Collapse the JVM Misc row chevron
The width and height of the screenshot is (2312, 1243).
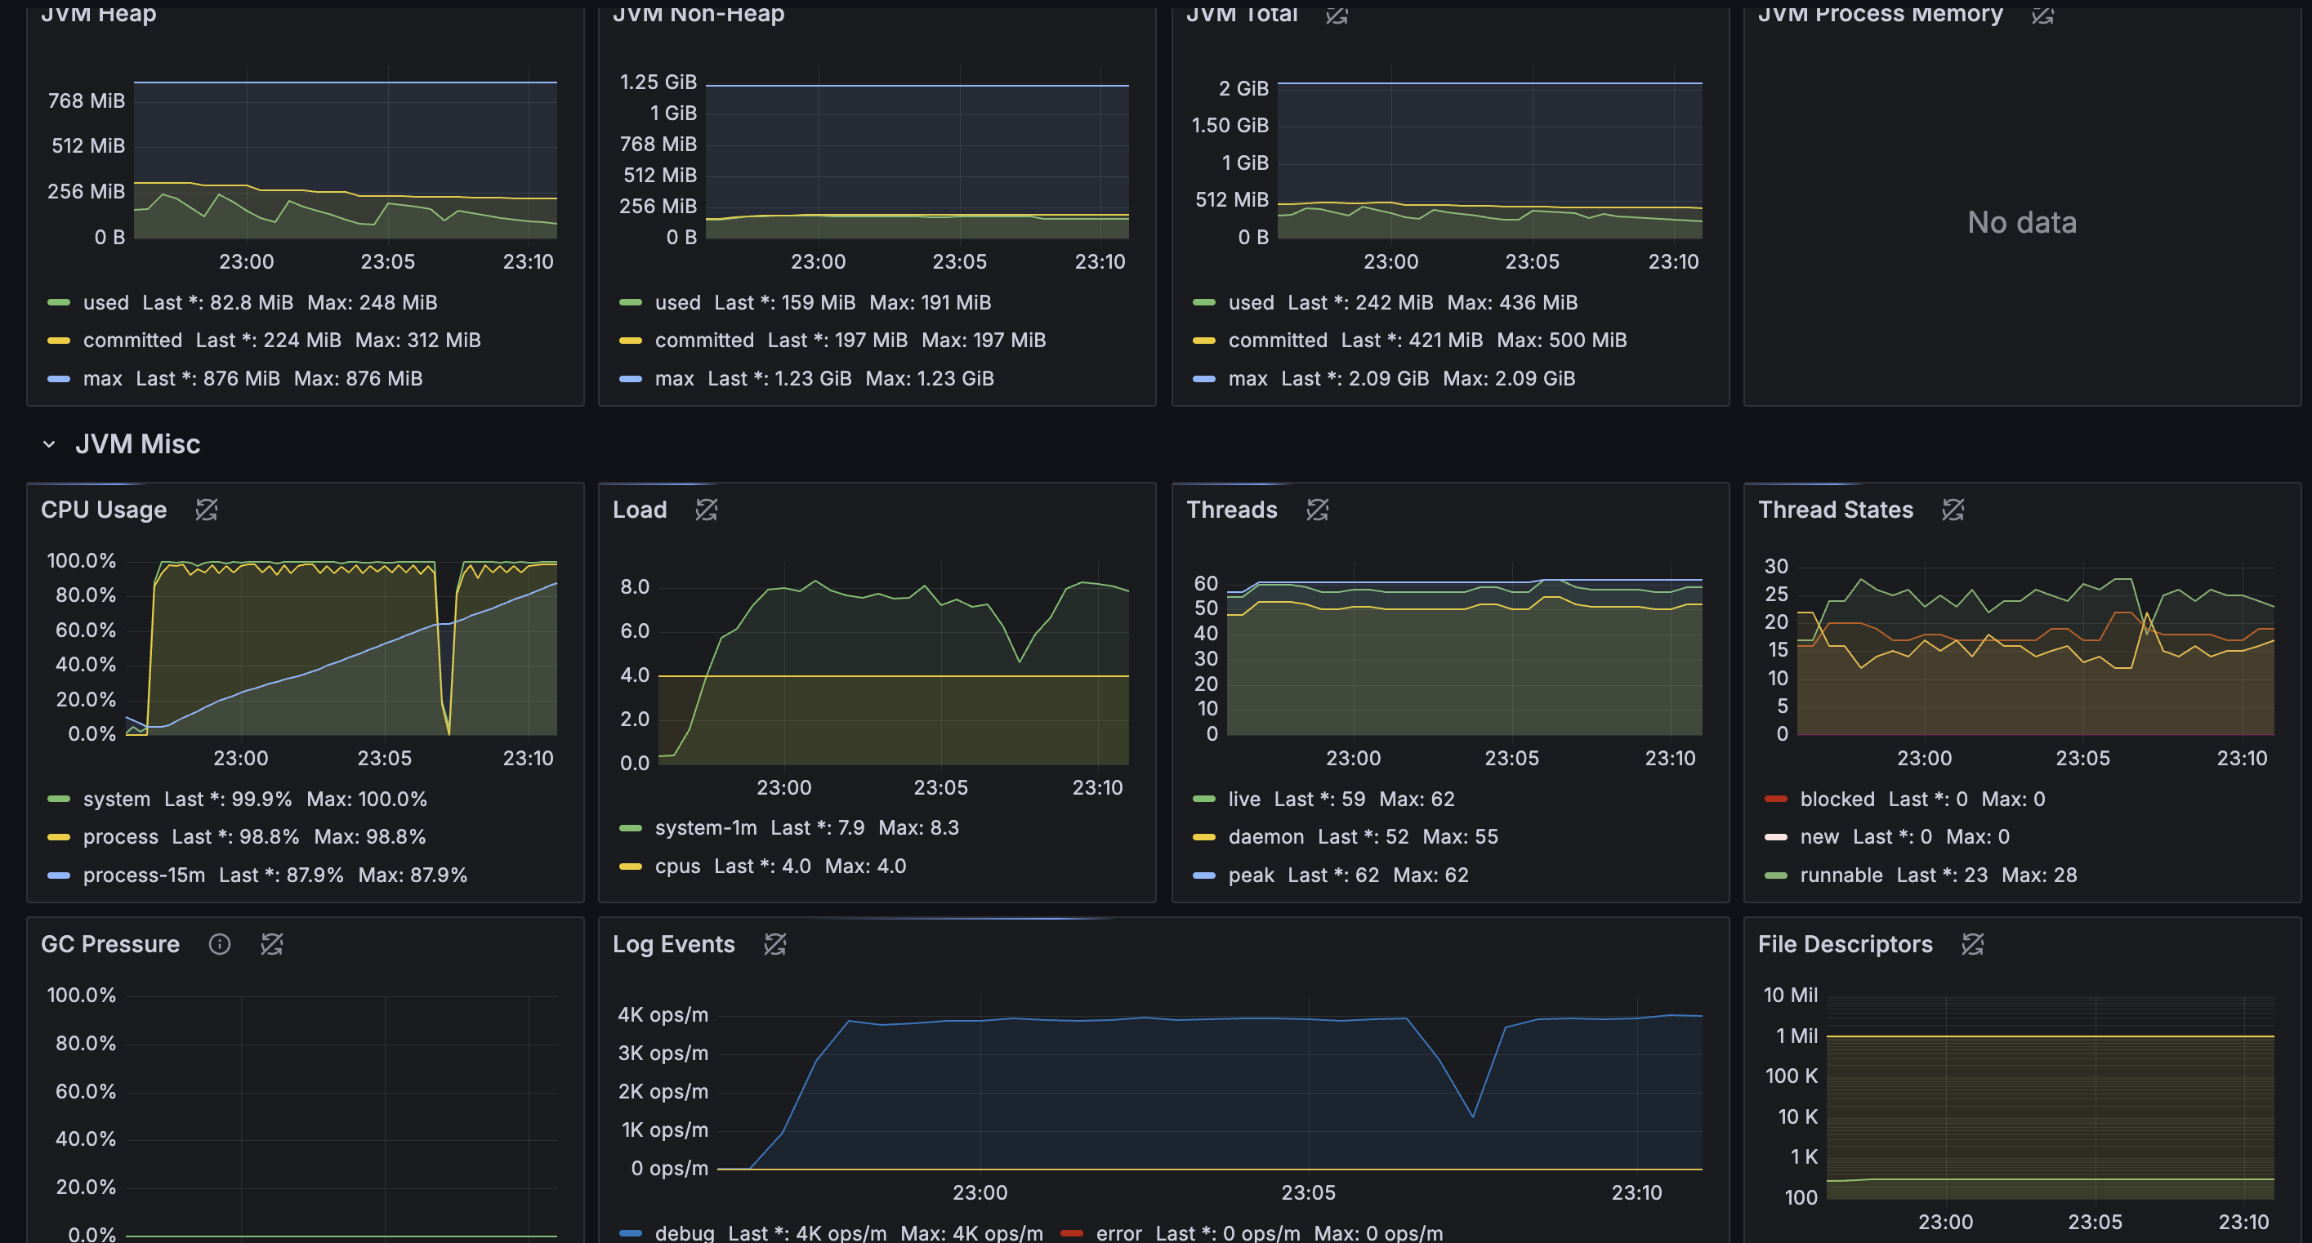[49, 444]
